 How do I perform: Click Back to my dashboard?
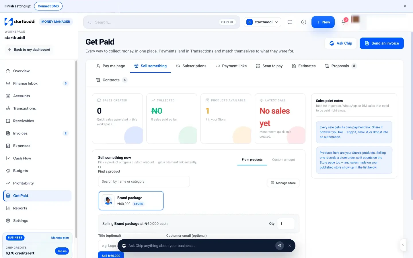click(29, 50)
